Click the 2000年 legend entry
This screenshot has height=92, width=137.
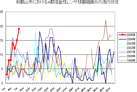click(x=127, y=56)
